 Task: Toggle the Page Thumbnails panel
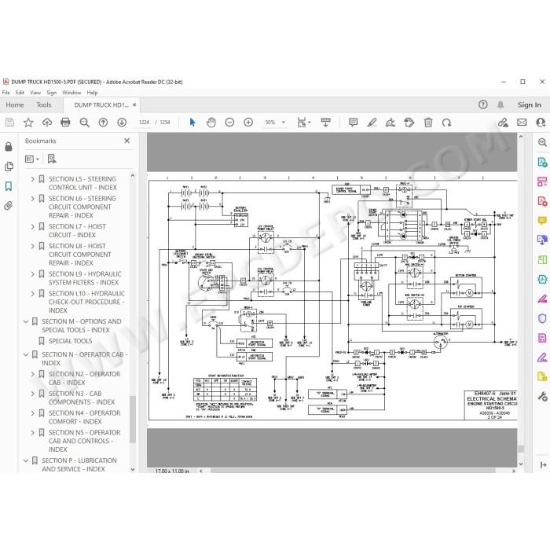click(9, 167)
